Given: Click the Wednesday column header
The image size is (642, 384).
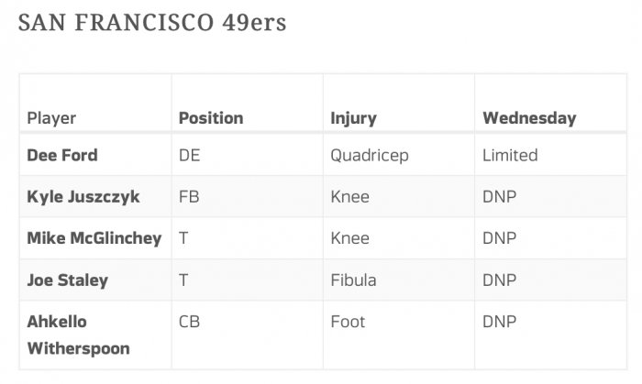Looking at the screenshot, I should pyautogui.click(x=529, y=118).
